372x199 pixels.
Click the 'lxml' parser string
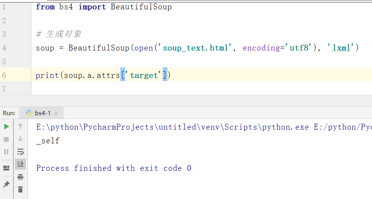click(341, 48)
